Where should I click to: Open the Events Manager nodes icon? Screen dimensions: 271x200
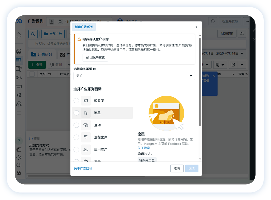[19, 104]
